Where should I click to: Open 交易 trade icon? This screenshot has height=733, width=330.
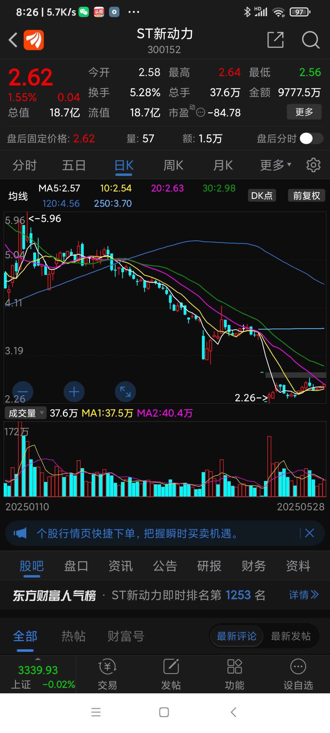[107, 674]
